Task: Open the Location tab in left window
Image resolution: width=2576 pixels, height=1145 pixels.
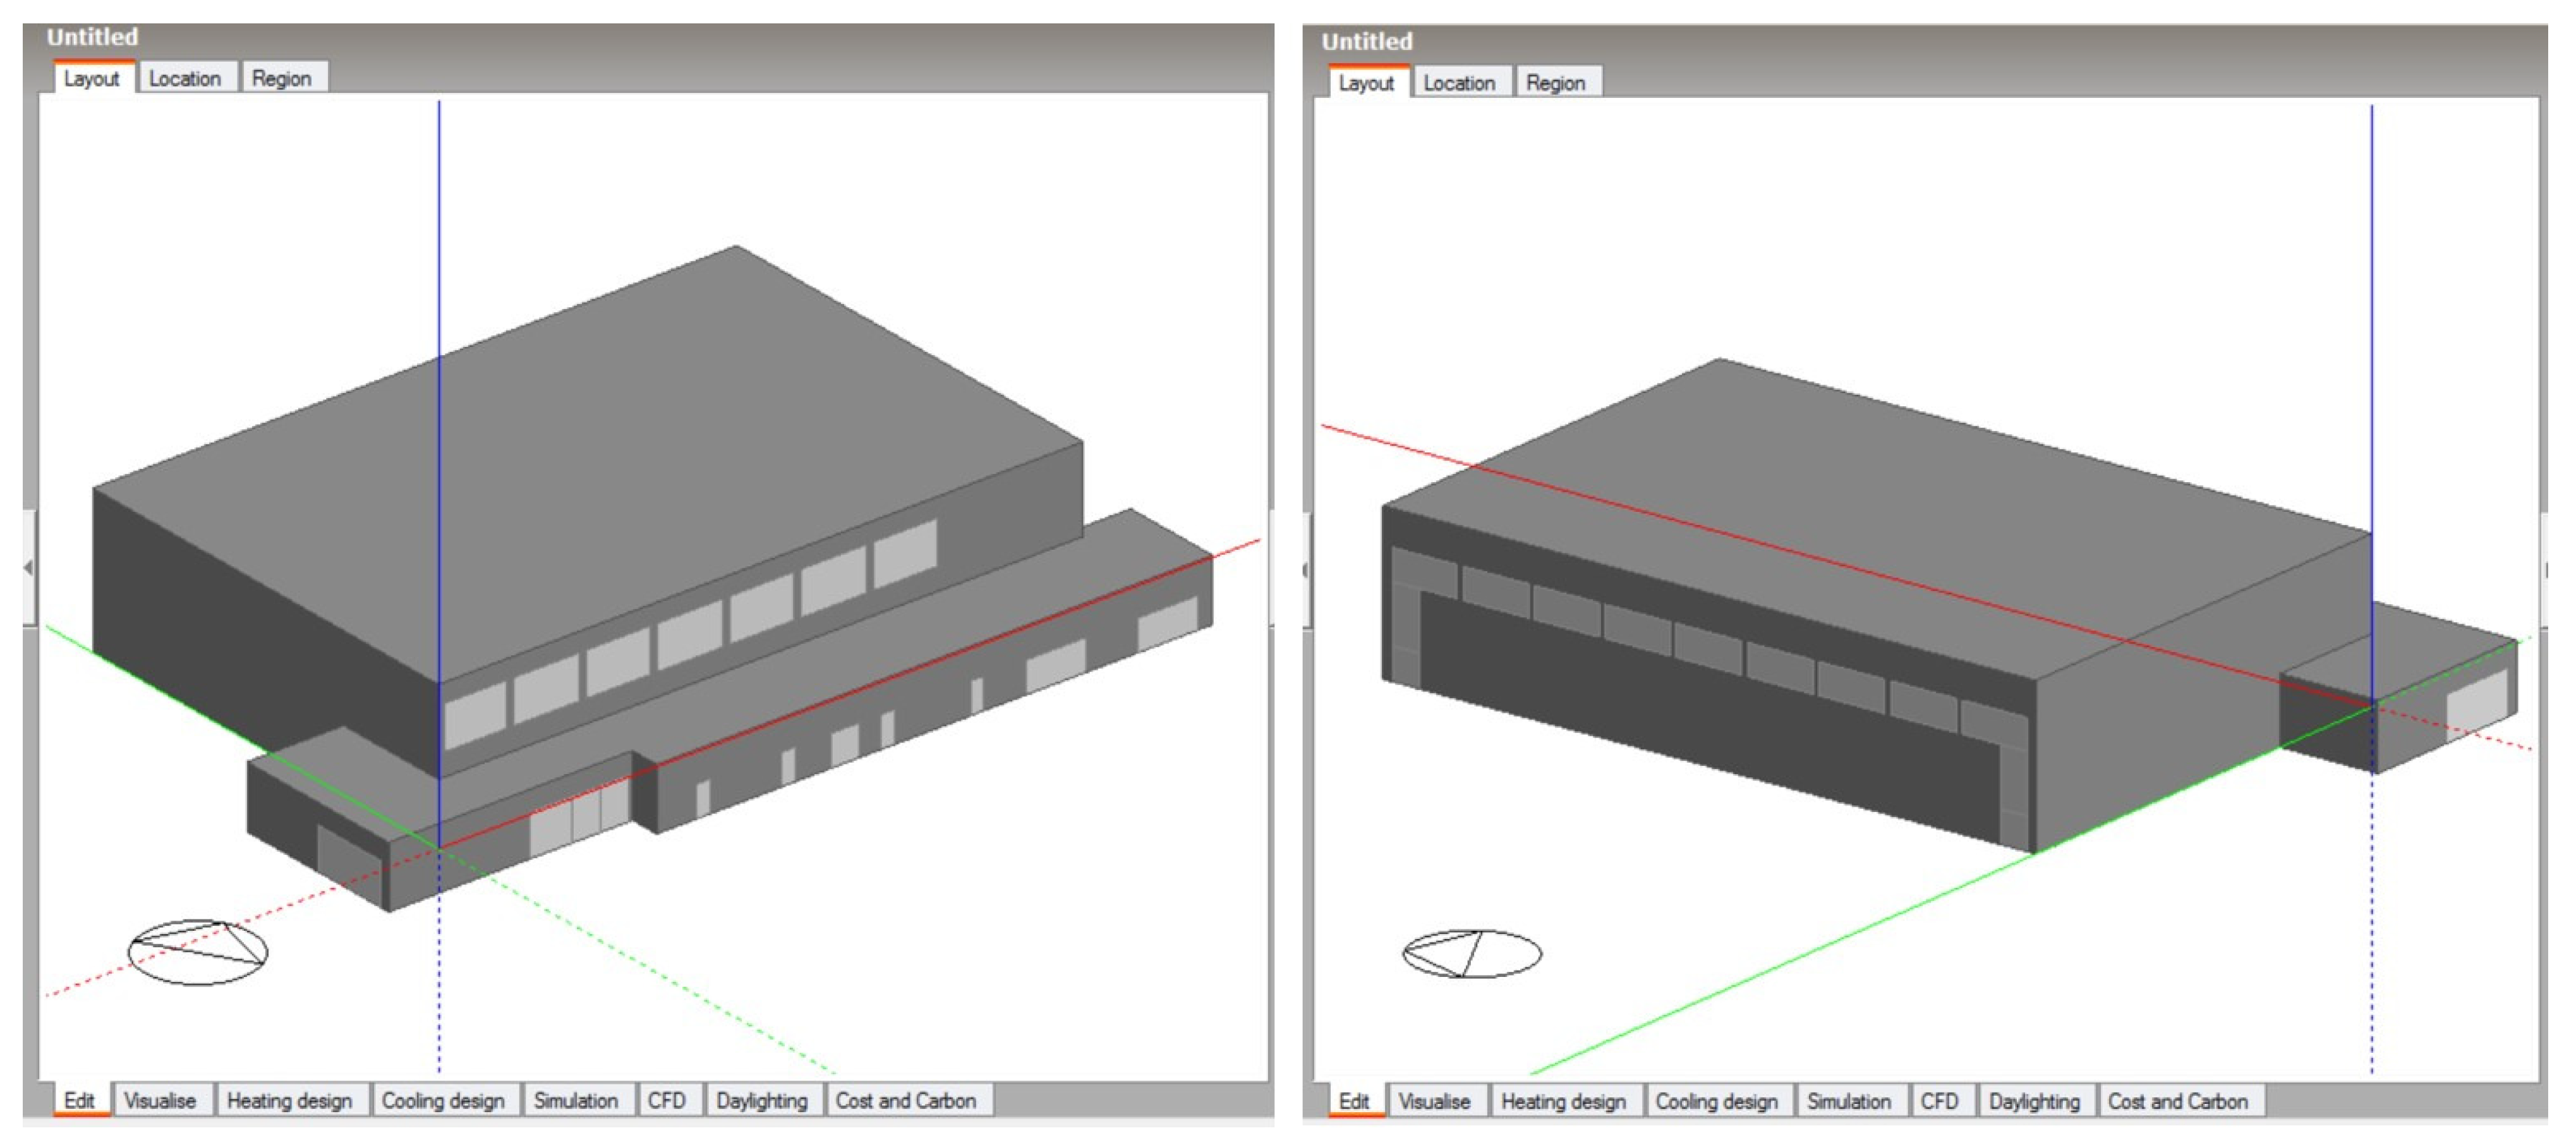Action: 185,78
